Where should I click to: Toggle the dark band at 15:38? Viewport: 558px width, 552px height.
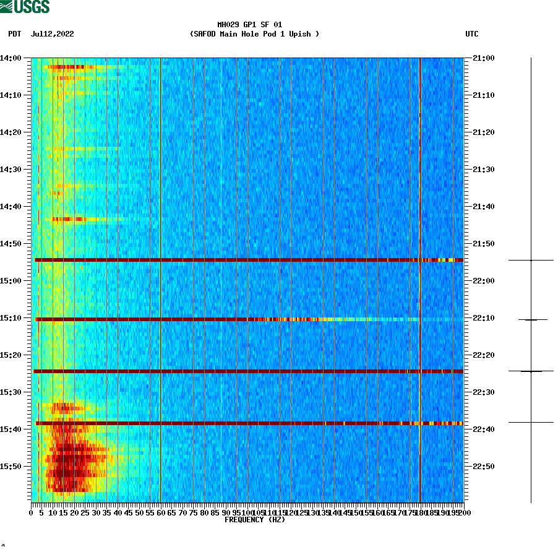[x=247, y=423]
